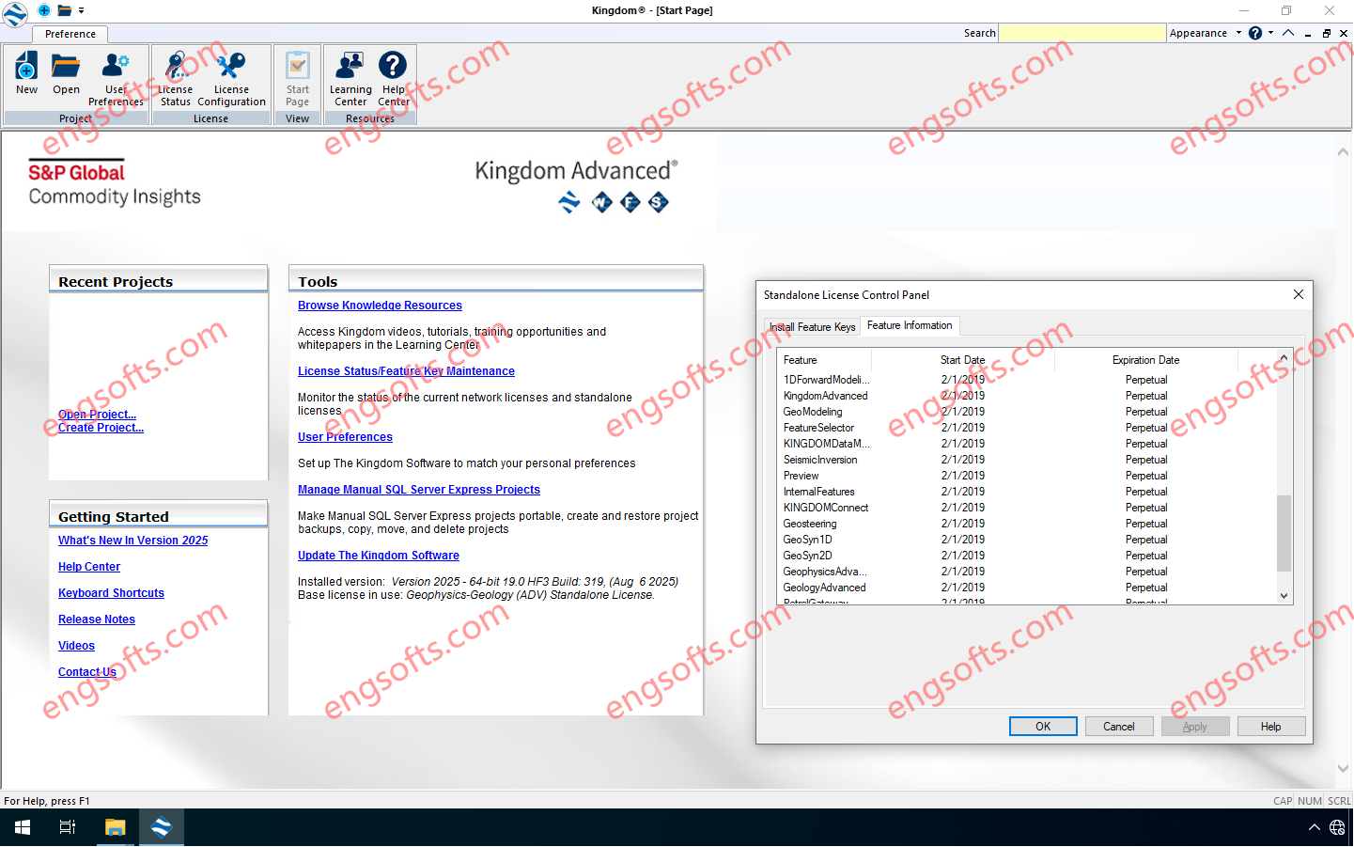
Task: Click the Videos link
Action: 76,646
